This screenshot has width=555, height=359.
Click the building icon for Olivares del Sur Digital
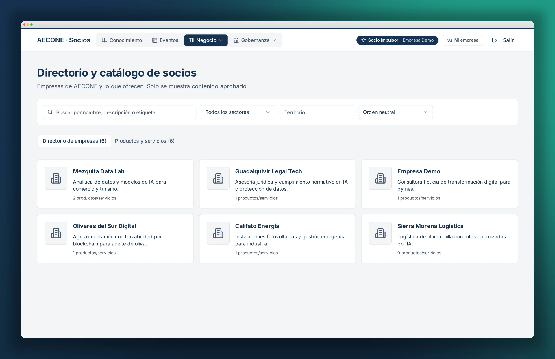point(56,233)
